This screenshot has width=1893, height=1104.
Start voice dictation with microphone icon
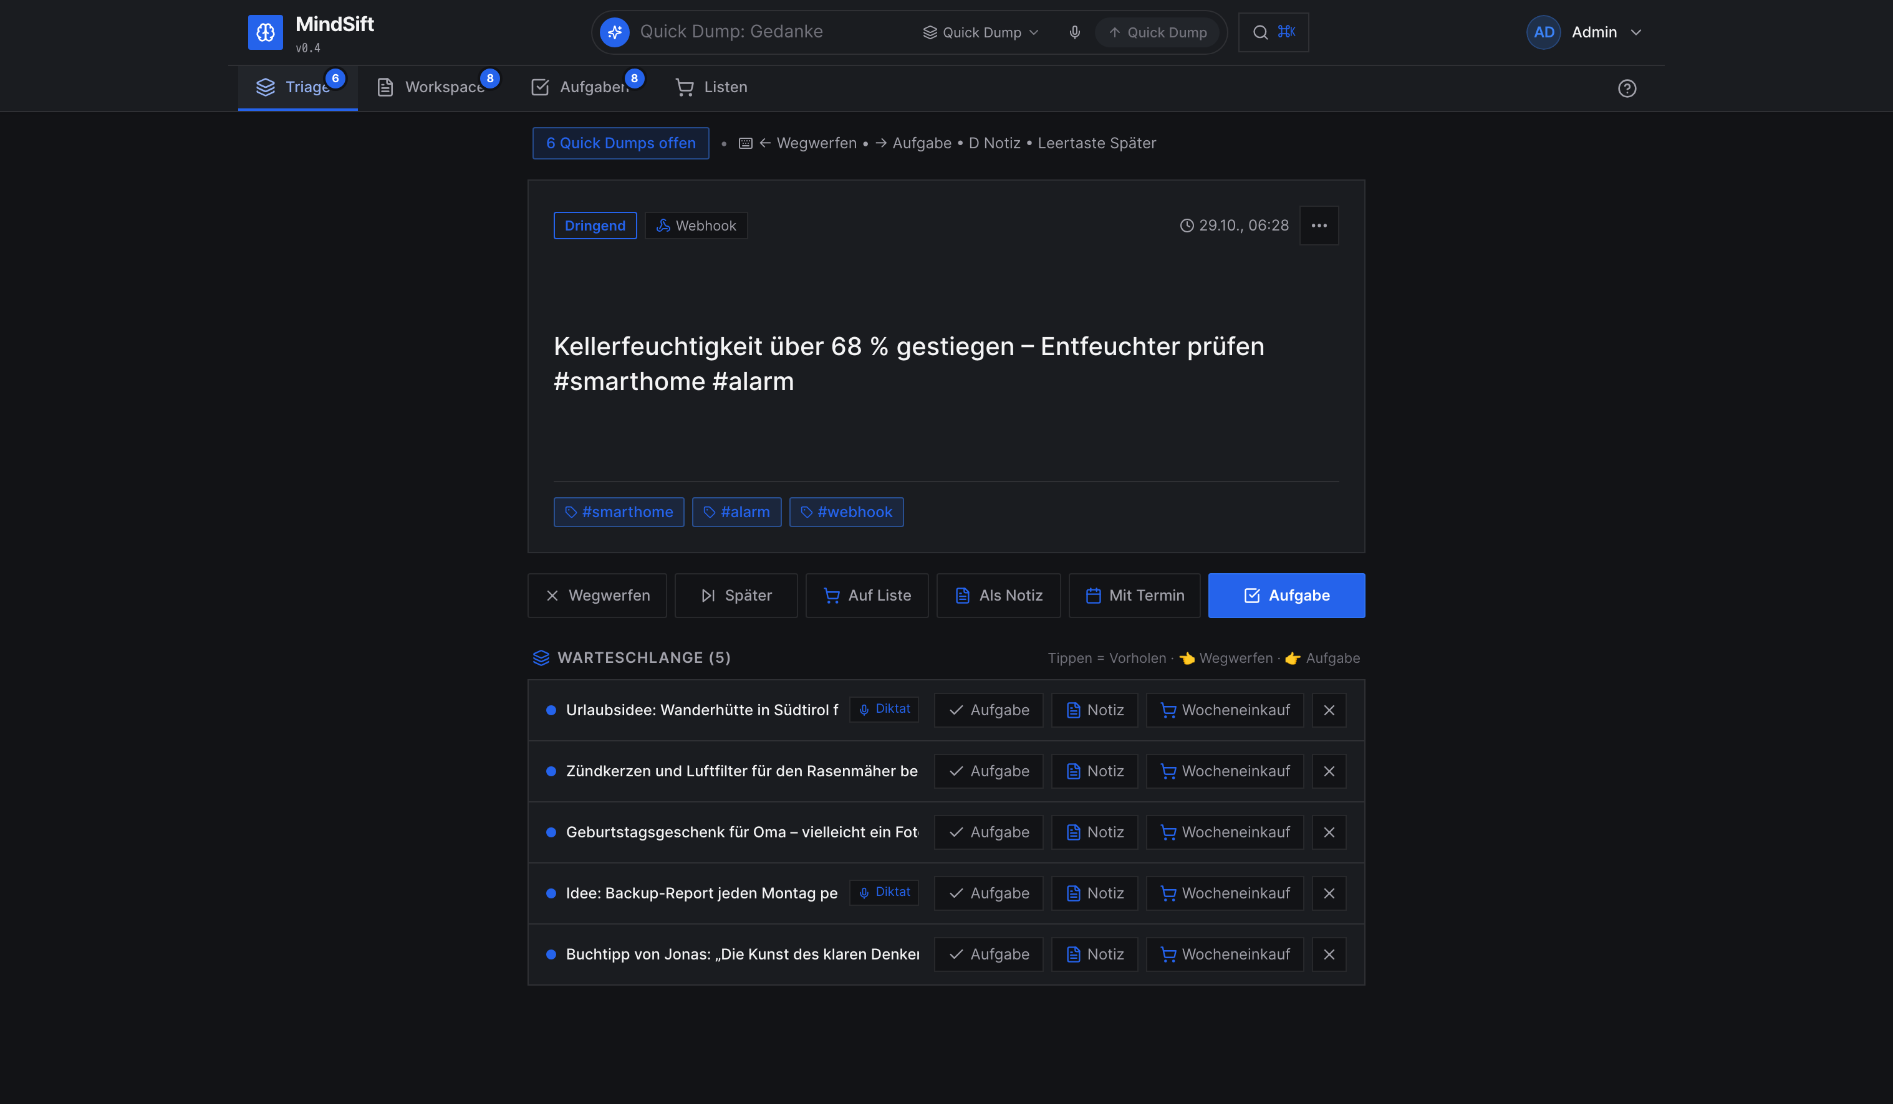1074,32
